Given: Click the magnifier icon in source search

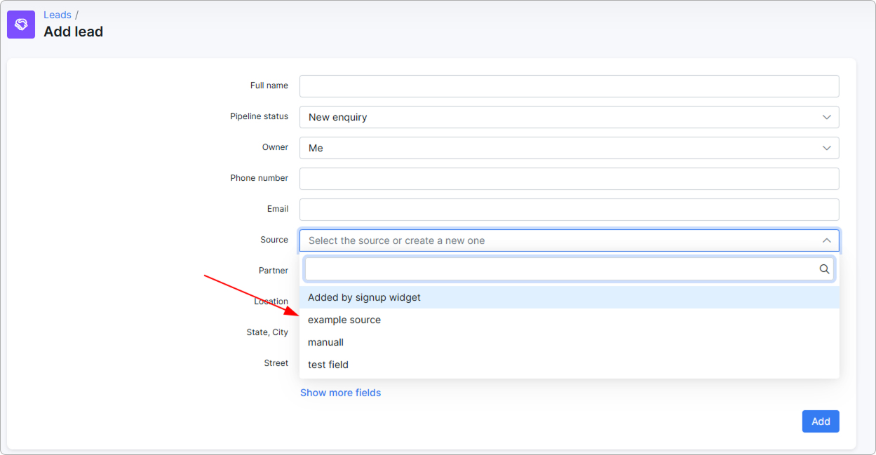Looking at the screenshot, I should tap(824, 269).
